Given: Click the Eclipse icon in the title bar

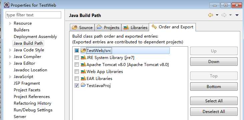Looking at the screenshot, I should [x=7, y=5].
